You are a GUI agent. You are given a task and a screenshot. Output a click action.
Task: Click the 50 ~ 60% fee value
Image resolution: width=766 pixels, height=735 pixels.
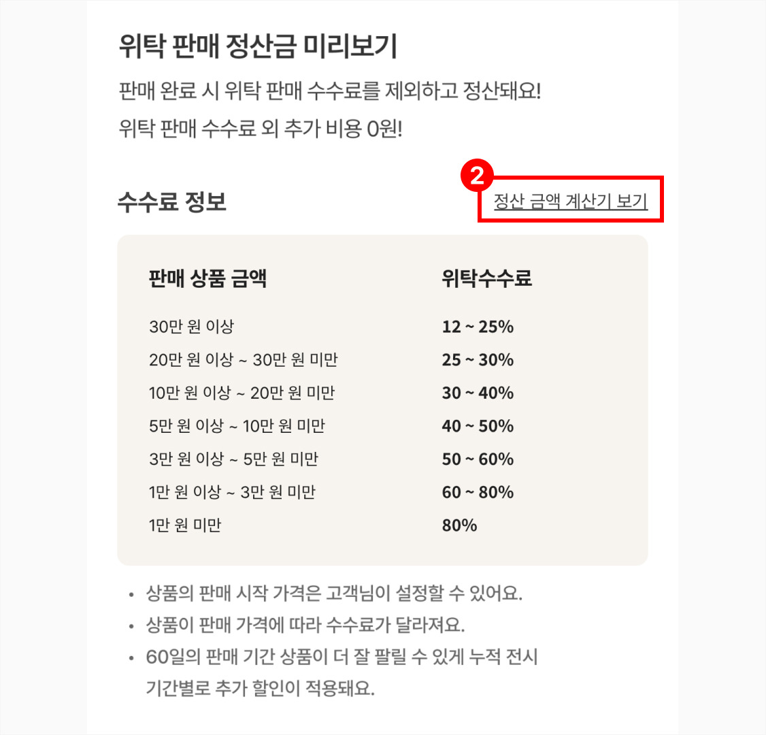coord(478,459)
